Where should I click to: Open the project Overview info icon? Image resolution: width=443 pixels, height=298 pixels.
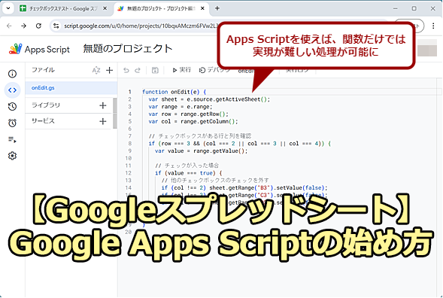pyautogui.click(x=12, y=74)
